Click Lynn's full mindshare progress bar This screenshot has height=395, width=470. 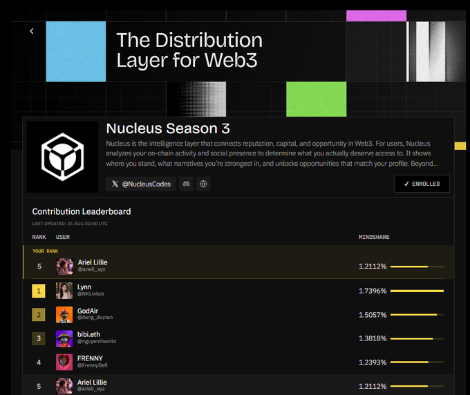(x=417, y=291)
